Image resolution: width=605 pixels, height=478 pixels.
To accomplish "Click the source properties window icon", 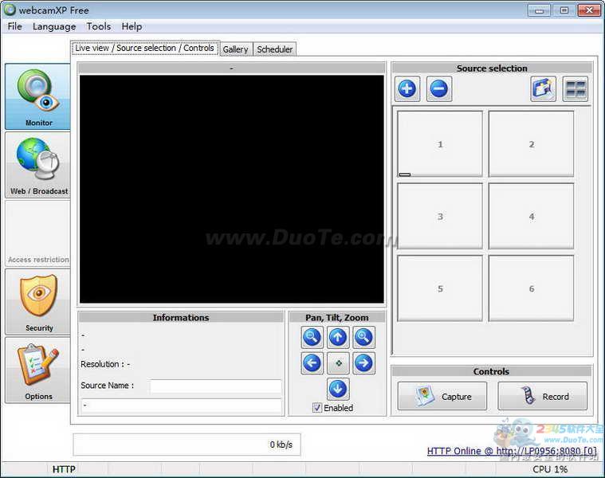I will click(x=543, y=88).
